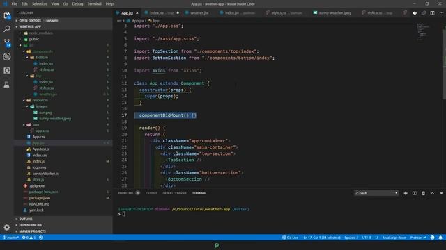Screen dimensions: 446x250
Task: Switch to the sunny-weather.jpeg tab
Action: [334, 13]
